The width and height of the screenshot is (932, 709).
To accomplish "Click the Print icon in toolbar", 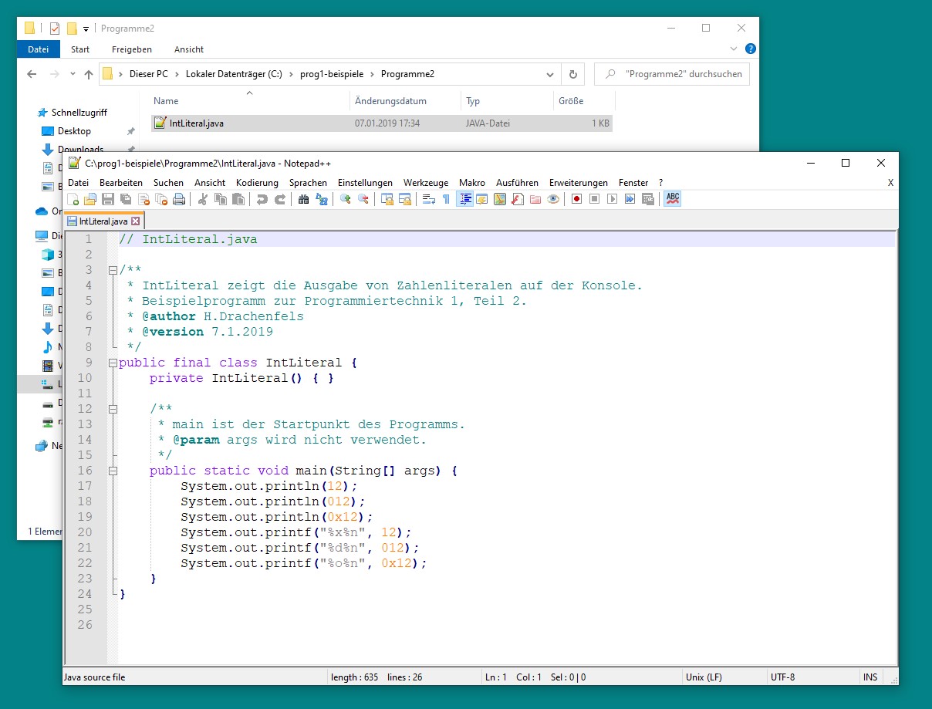I will click(179, 199).
